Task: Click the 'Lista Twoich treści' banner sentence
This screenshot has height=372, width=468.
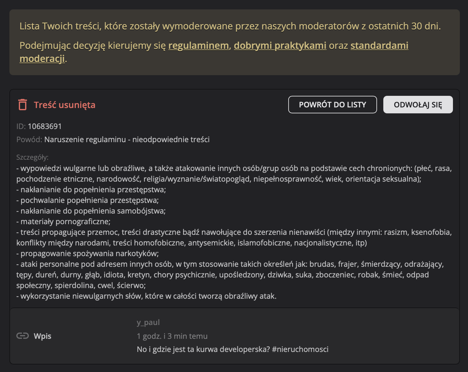Action: [230, 26]
